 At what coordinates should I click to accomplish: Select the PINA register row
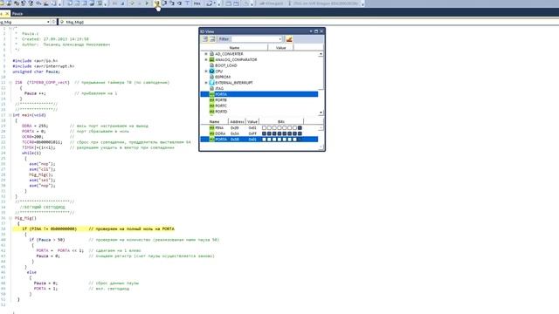pyautogui.click(x=259, y=128)
